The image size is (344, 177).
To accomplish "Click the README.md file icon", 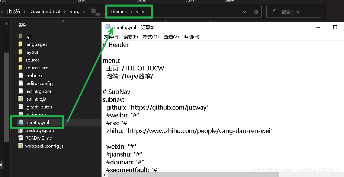I will tap(20, 138).
